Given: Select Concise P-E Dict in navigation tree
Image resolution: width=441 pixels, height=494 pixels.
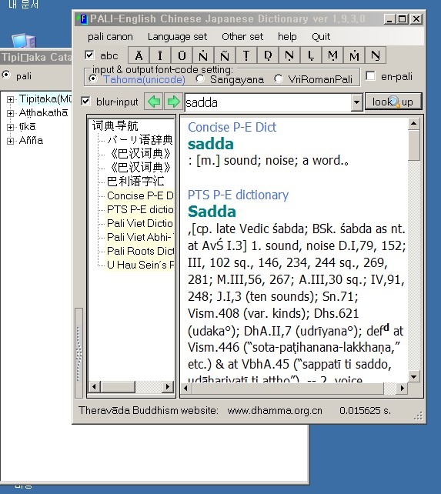Looking at the screenshot, I should point(140,195).
